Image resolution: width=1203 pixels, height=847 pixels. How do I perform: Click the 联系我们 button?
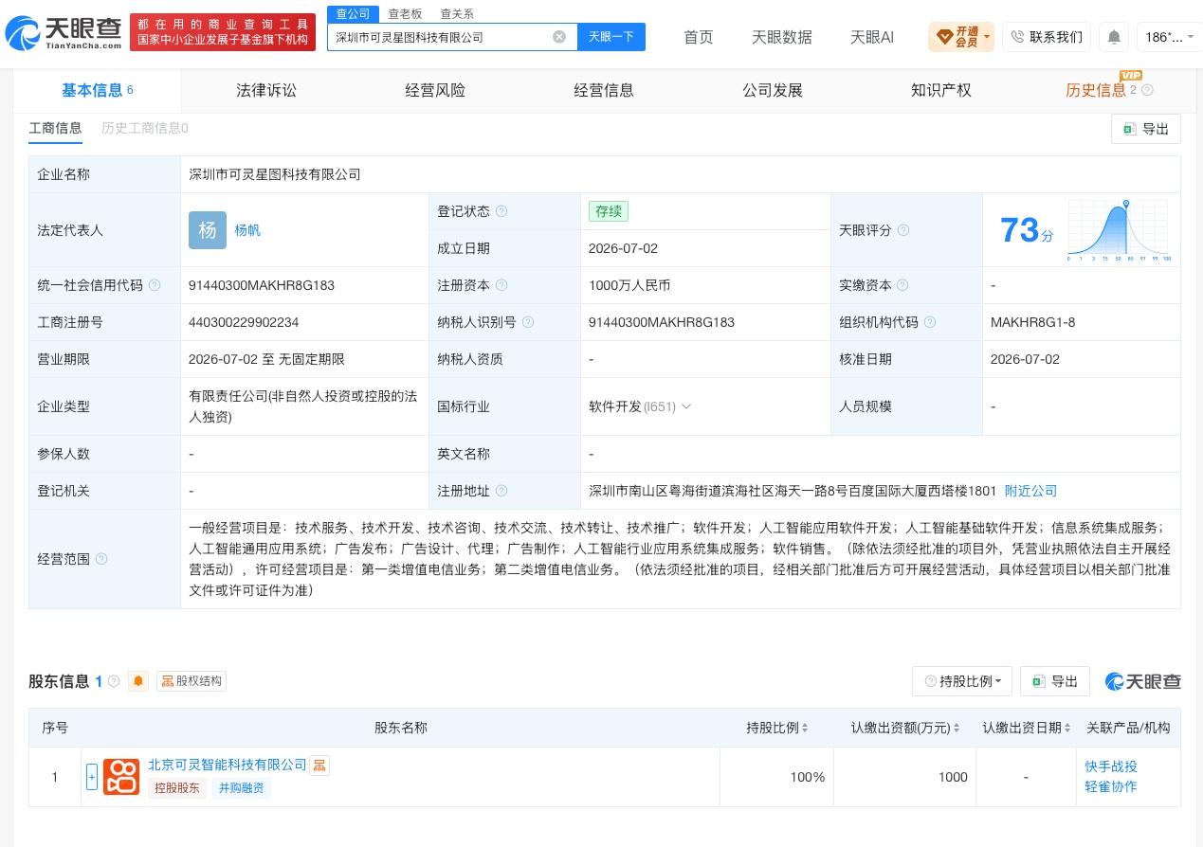click(x=1047, y=37)
